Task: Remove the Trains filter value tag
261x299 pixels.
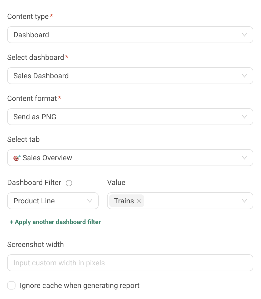Action: [x=139, y=201]
